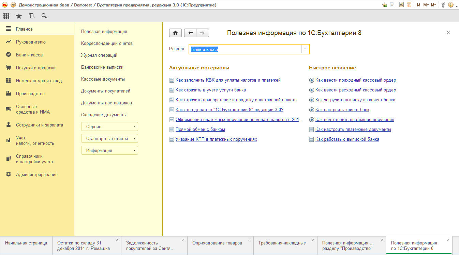
Task: Open the calendar icon showing 31
Action: pyautogui.click(x=409, y=5)
